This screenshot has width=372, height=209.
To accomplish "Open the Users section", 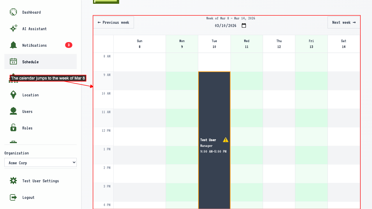I will tap(40, 111).
